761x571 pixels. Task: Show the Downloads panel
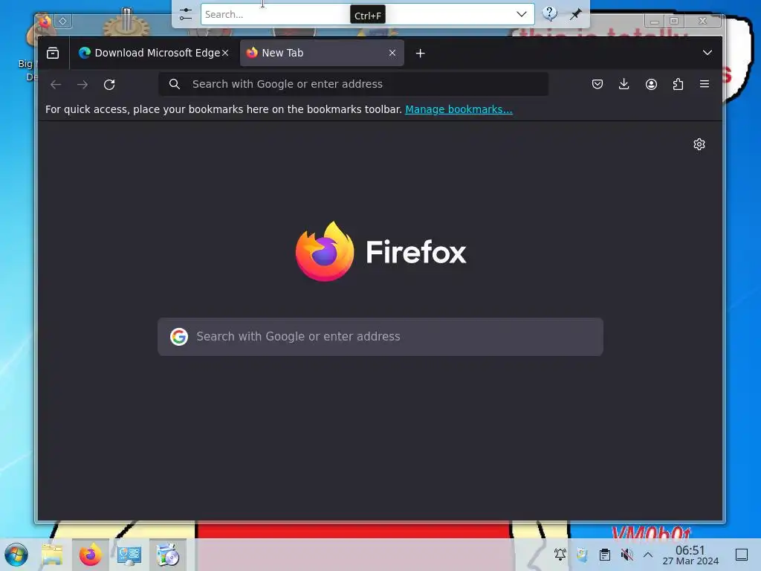[624, 85]
